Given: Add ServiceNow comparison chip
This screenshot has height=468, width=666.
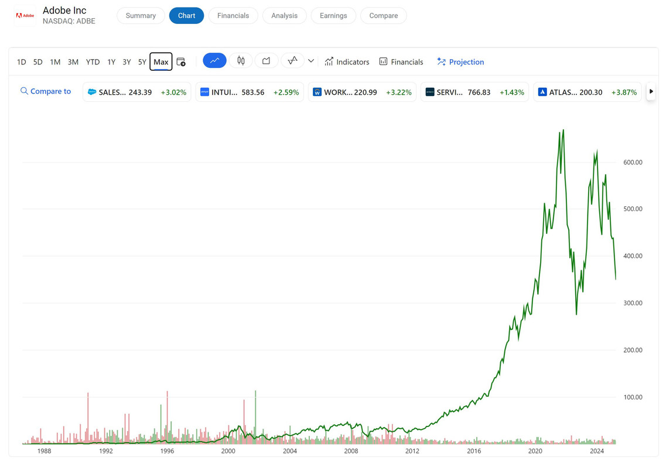Looking at the screenshot, I should coord(475,92).
